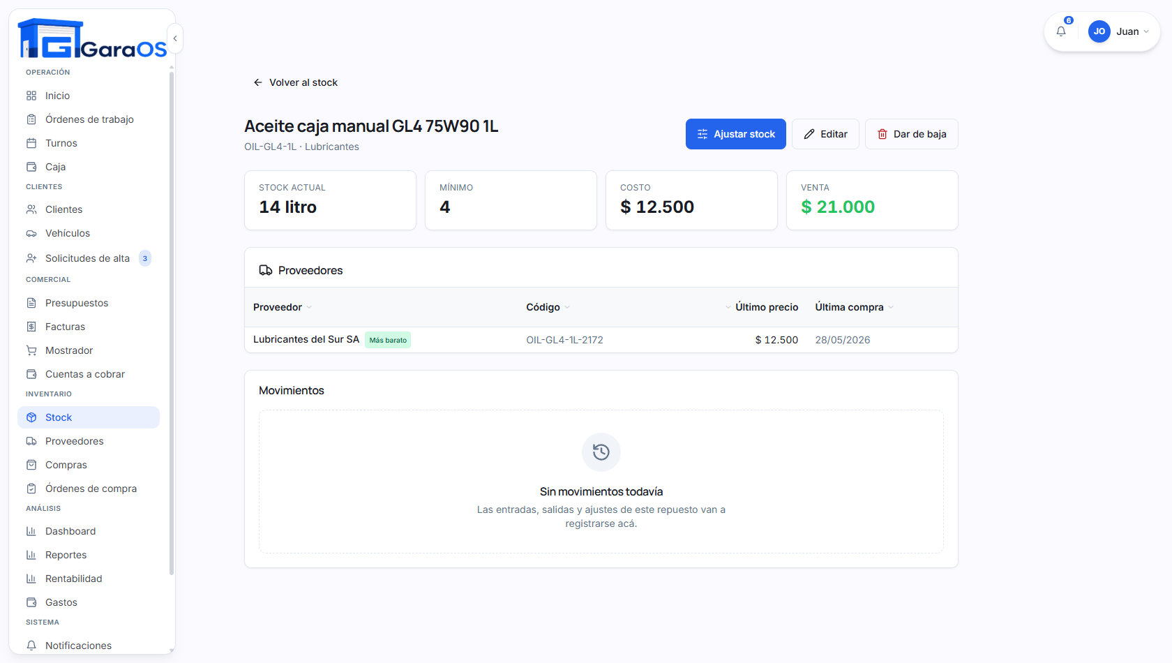Open Inicio in the sidebar
The height and width of the screenshot is (663, 1172).
tap(89, 96)
